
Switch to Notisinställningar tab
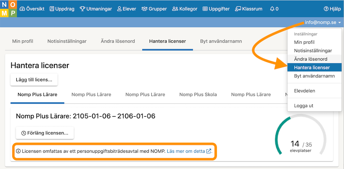pos(67,41)
